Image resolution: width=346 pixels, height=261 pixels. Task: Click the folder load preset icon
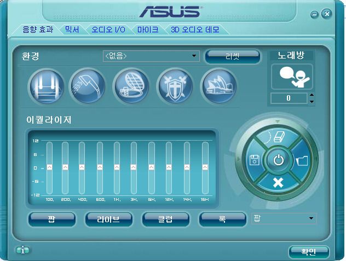click(x=302, y=160)
